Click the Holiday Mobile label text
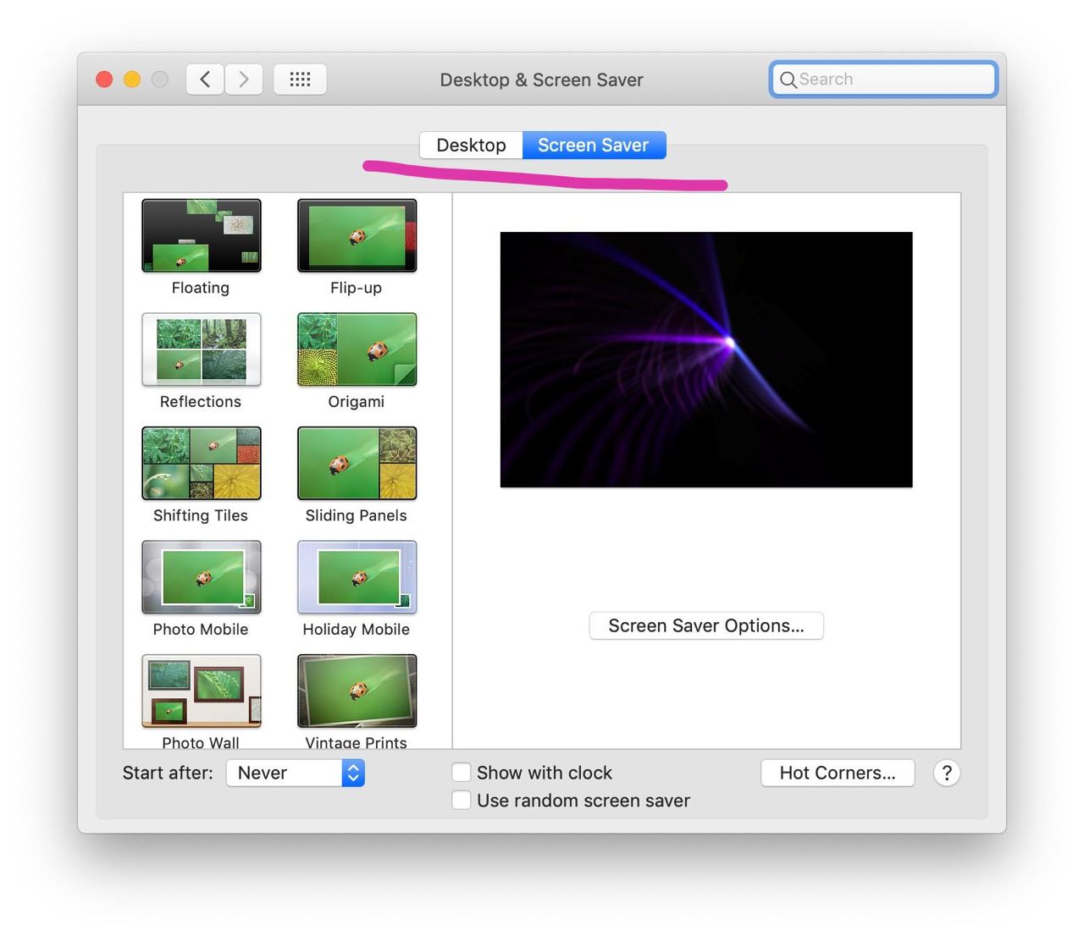Image resolution: width=1084 pixels, height=936 pixels. point(357,630)
